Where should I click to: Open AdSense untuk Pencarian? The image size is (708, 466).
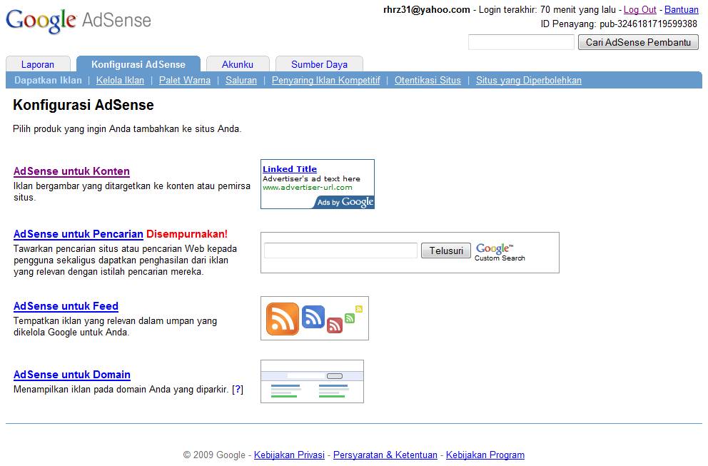(x=78, y=234)
